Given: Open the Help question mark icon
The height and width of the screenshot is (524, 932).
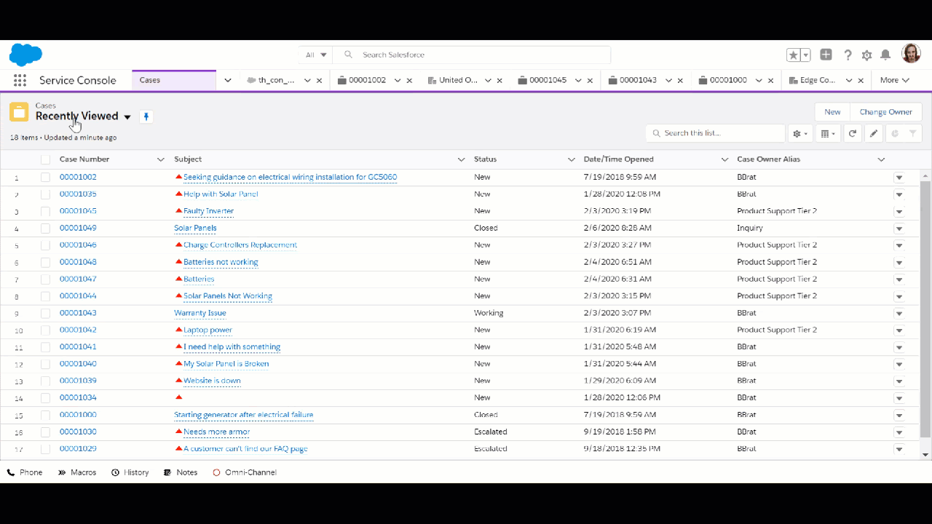Looking at the screenshot, I should pyautogui.click(x=848, y=55).
